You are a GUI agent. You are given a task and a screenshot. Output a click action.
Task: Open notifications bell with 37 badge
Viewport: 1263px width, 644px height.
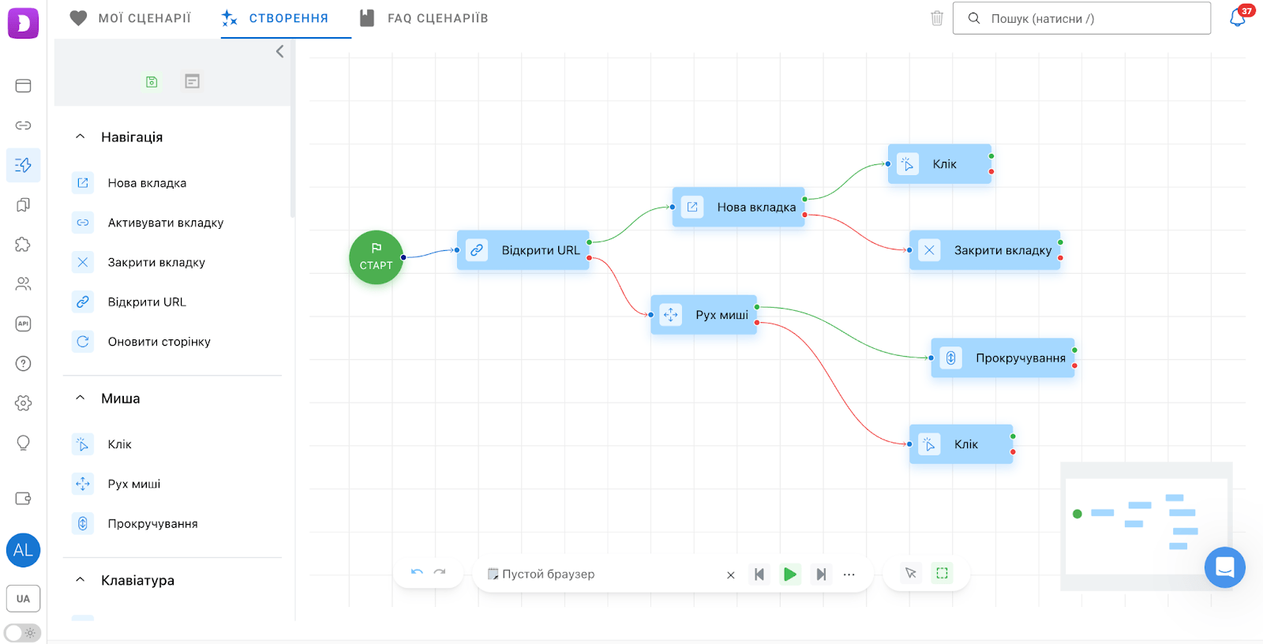1238,18
